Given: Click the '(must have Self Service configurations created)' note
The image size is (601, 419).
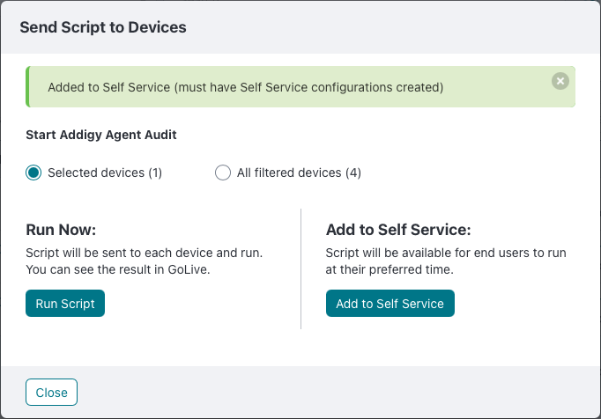Looking at the screenshot, I should [x=308, y=87].
